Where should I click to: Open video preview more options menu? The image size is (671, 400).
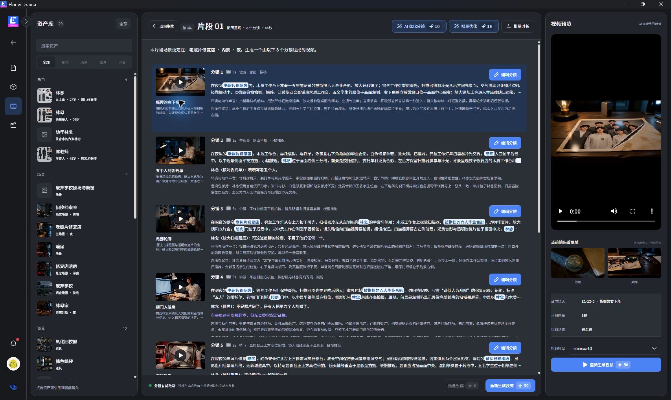tap(652, 211)
